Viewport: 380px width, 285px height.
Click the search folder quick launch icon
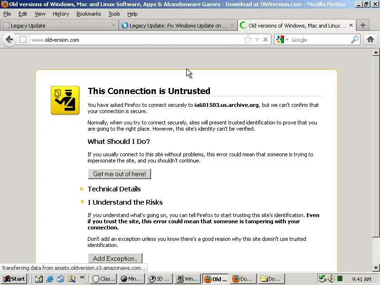[x=71, y=279]
